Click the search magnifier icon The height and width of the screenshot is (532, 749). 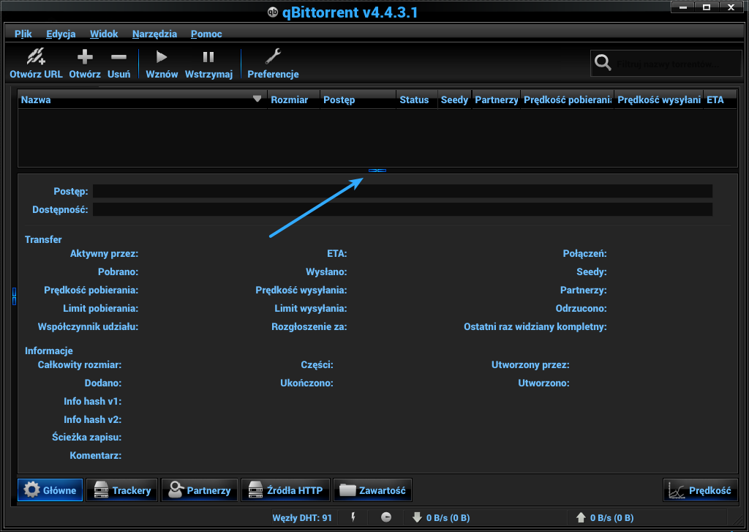(x=603, y=62)
